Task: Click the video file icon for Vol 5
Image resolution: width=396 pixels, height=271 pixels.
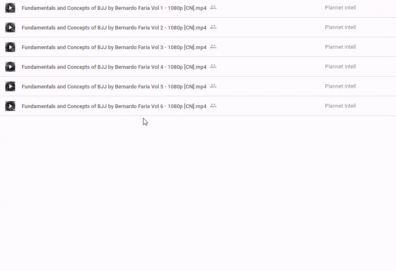Action: tap(10, 86)
